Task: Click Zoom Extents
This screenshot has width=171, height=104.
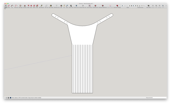Action: pyautogui.click(x=90, y=6)
